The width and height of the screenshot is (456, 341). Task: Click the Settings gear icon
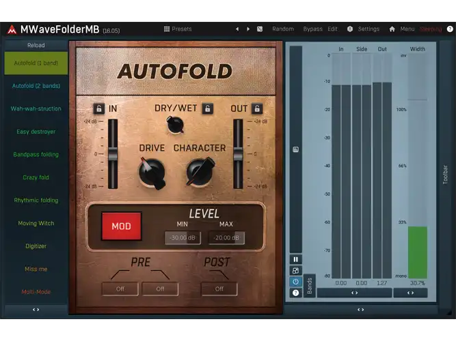(350, 29)
